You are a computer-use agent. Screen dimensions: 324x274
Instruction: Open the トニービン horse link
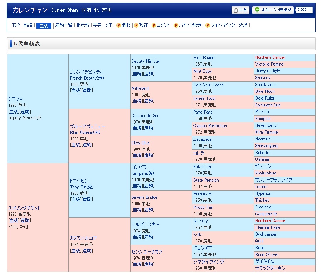click(79, 181)
